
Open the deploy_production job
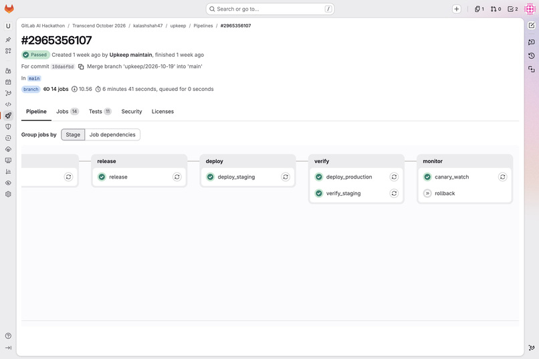349,177
